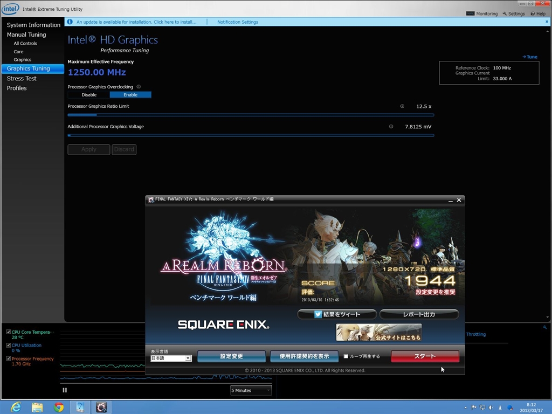Click the Discard button
The image size is (552, 414).
point(124,149)
